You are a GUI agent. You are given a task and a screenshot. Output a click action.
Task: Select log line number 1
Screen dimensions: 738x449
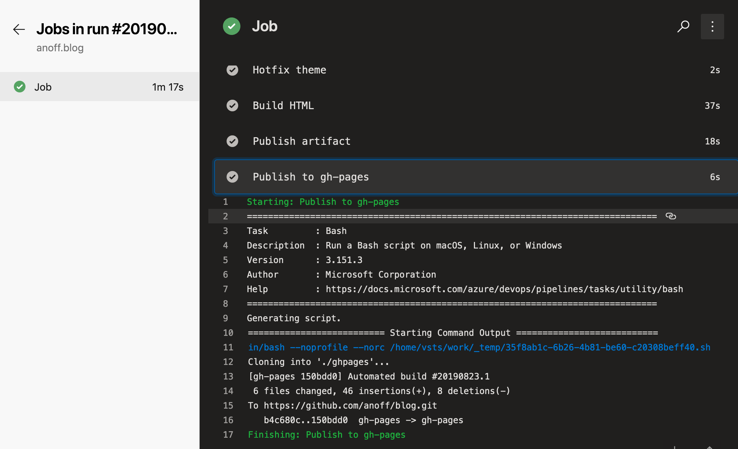pyautogui.click(x=225, y=202)
